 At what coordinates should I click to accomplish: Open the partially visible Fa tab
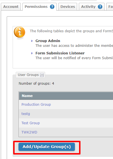[x=110, y=7]
